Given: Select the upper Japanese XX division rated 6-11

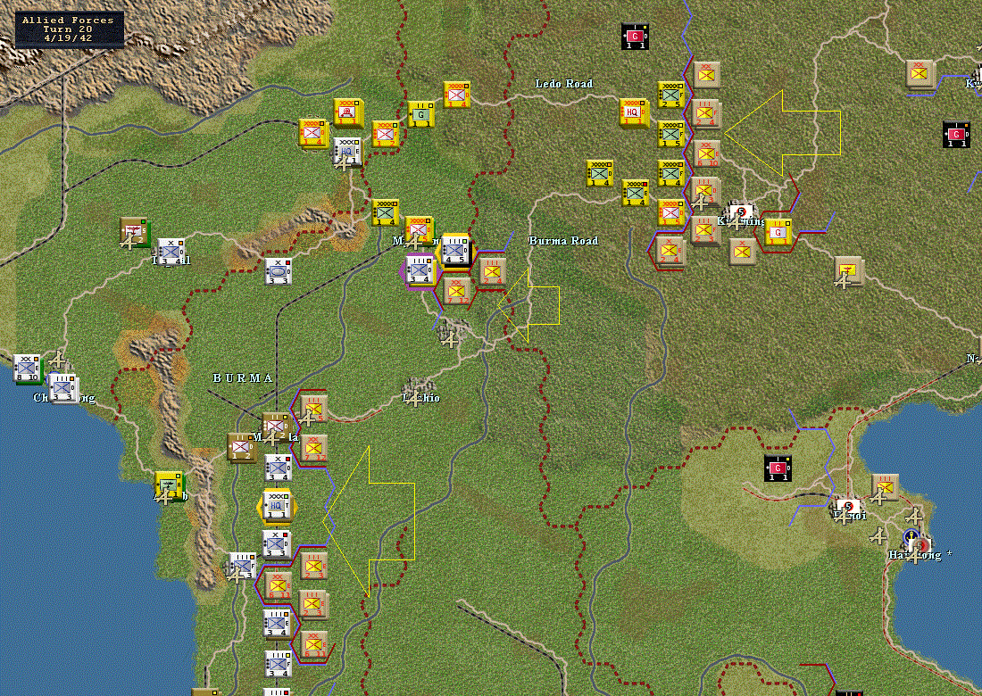Looking at the screenshot, I should (x=278, y=585).
